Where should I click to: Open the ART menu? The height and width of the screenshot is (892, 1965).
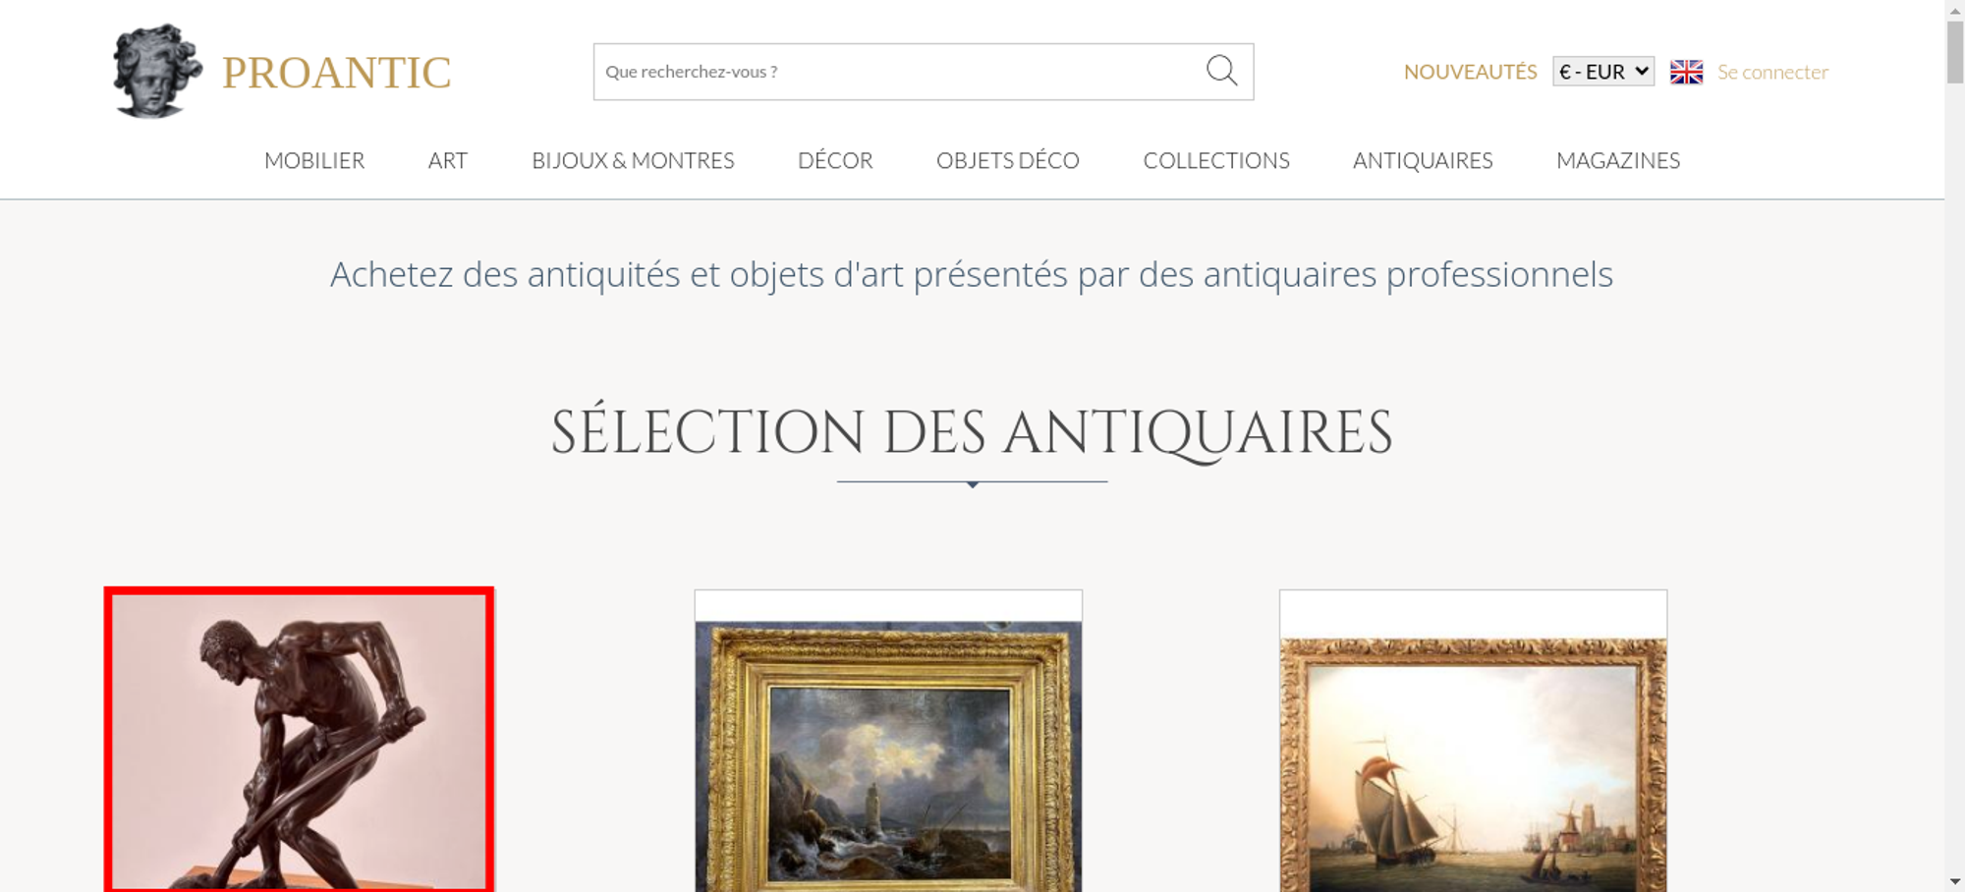point(448,160)
